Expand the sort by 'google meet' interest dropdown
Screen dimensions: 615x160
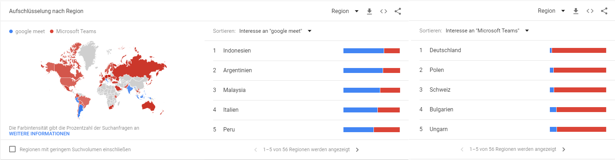(x=275, y=31)
